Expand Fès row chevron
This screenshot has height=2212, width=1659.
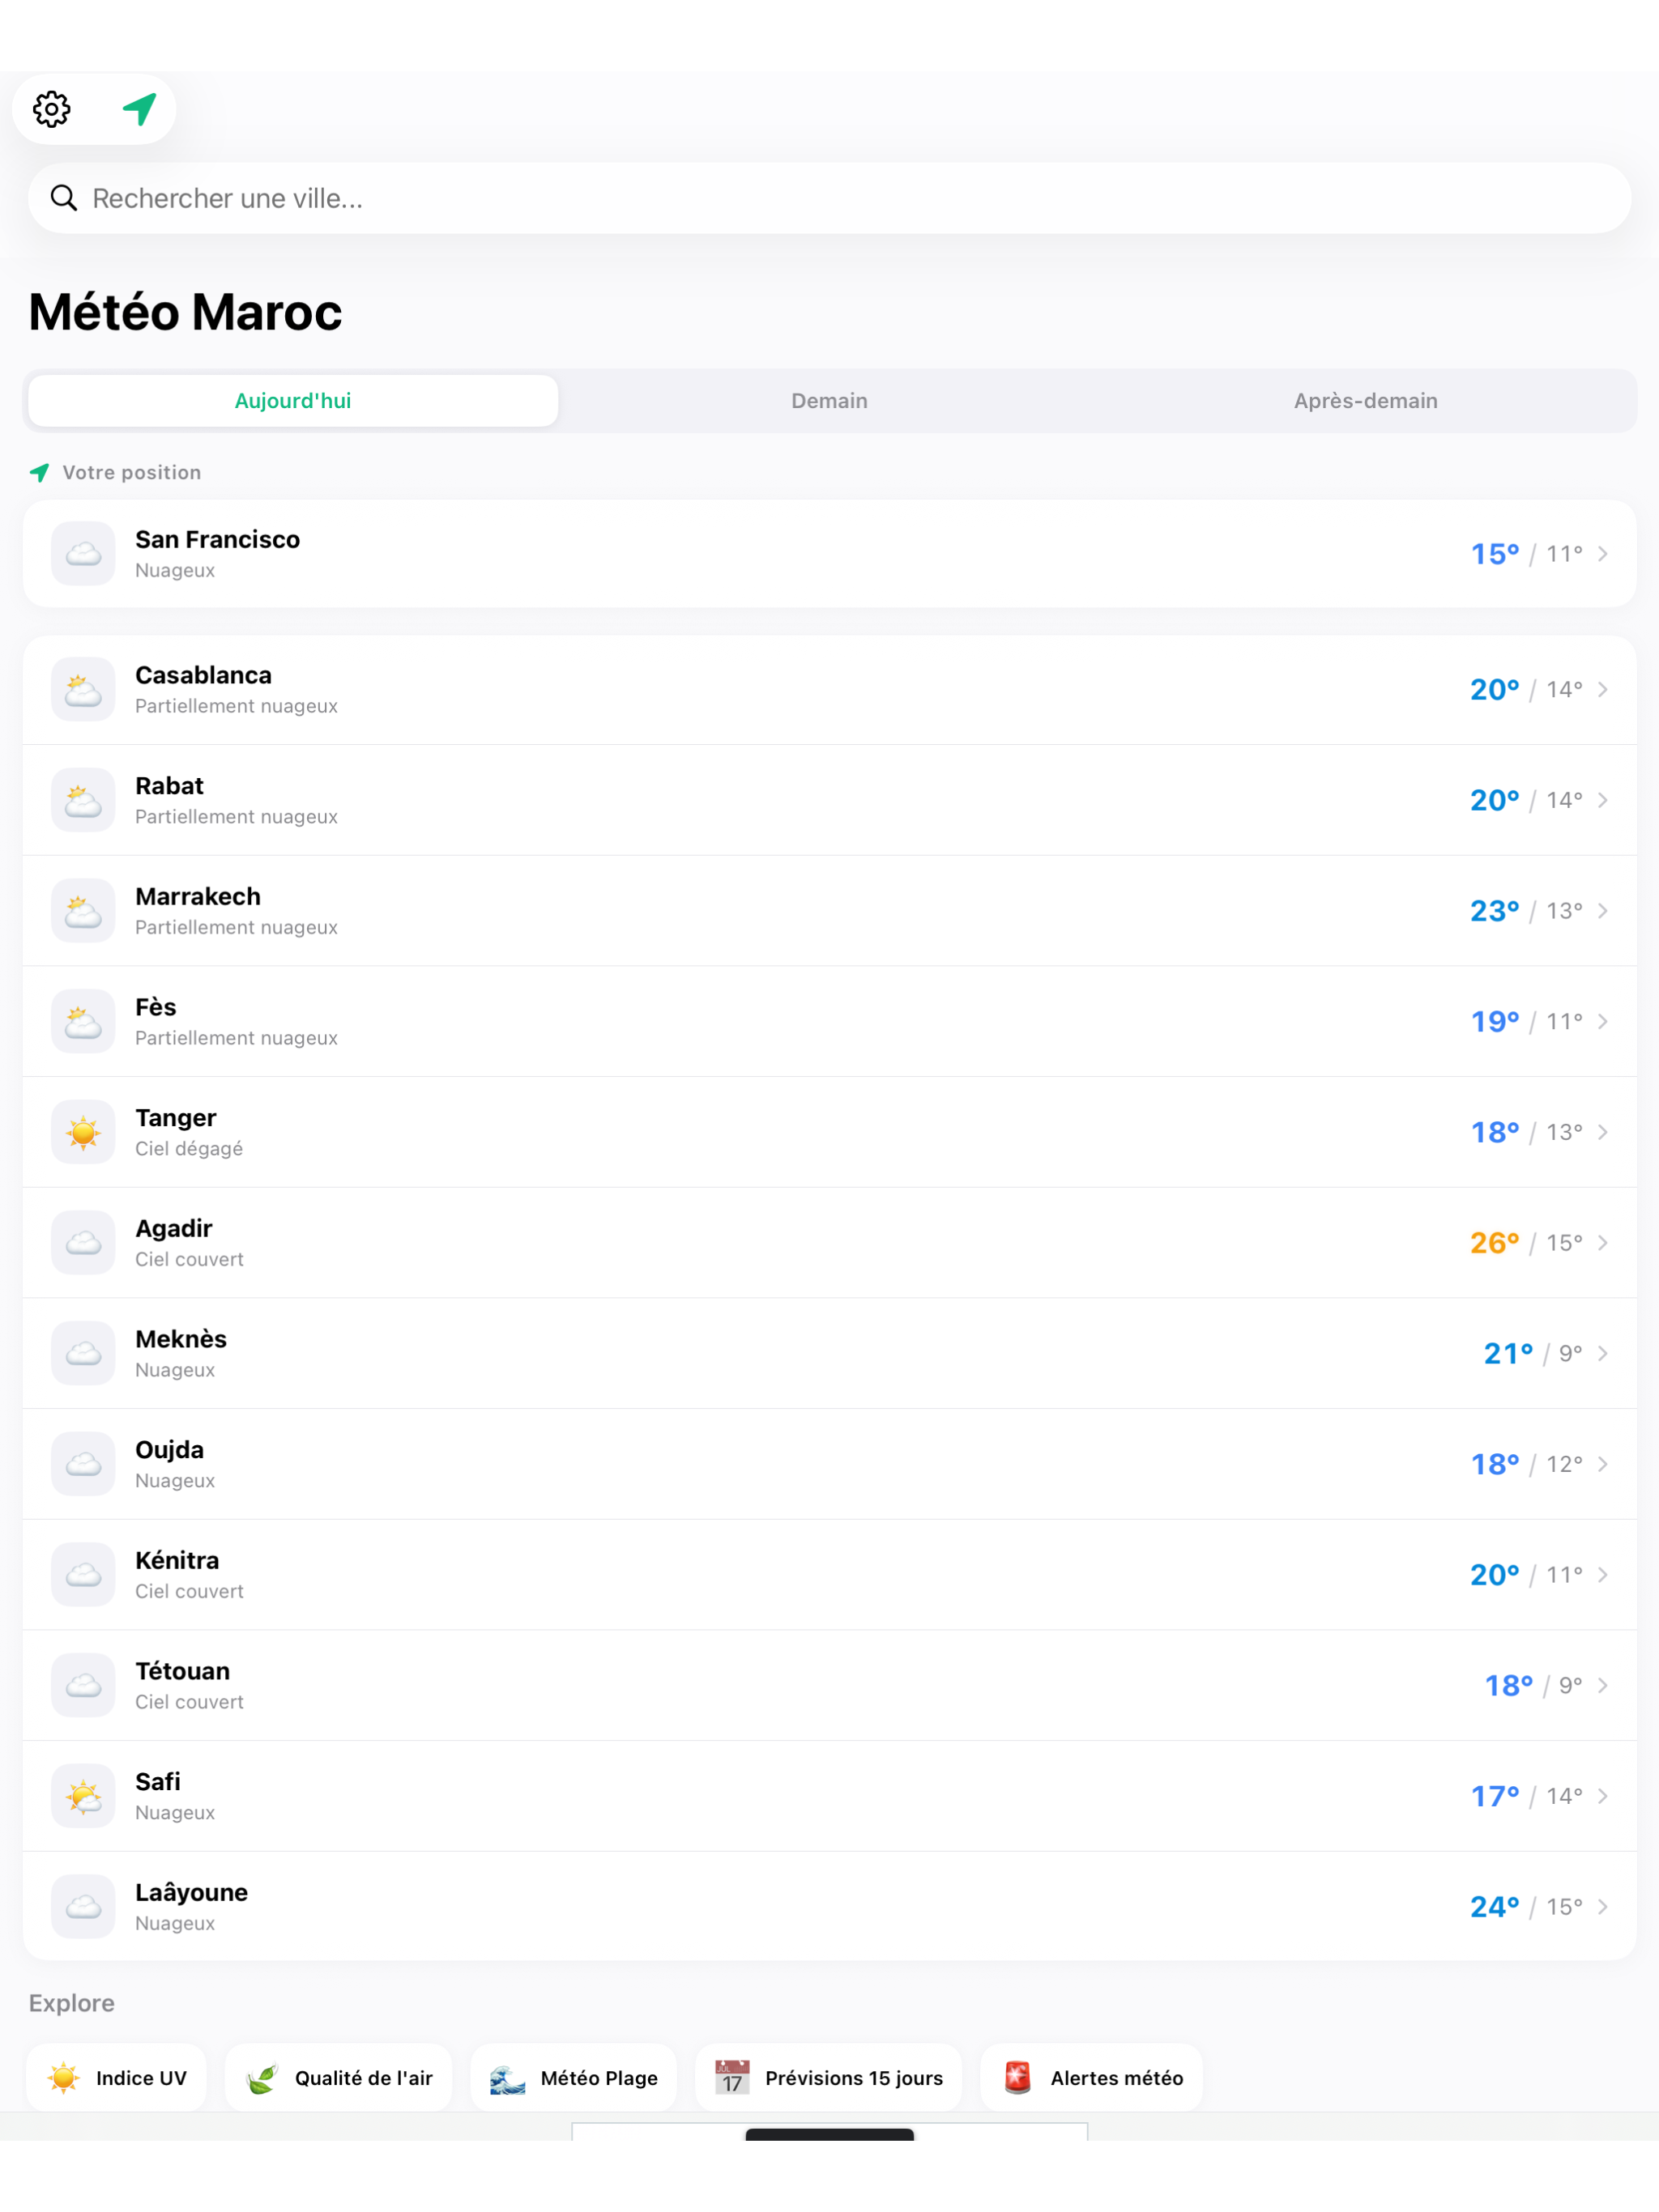[1603, 1021]
